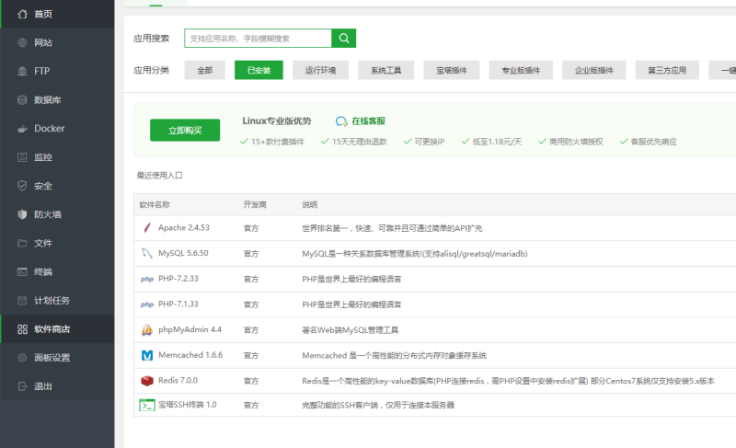Screen dimensions: 736x448
Task: Click the Docker whale icon
Action: coord(22,129)
